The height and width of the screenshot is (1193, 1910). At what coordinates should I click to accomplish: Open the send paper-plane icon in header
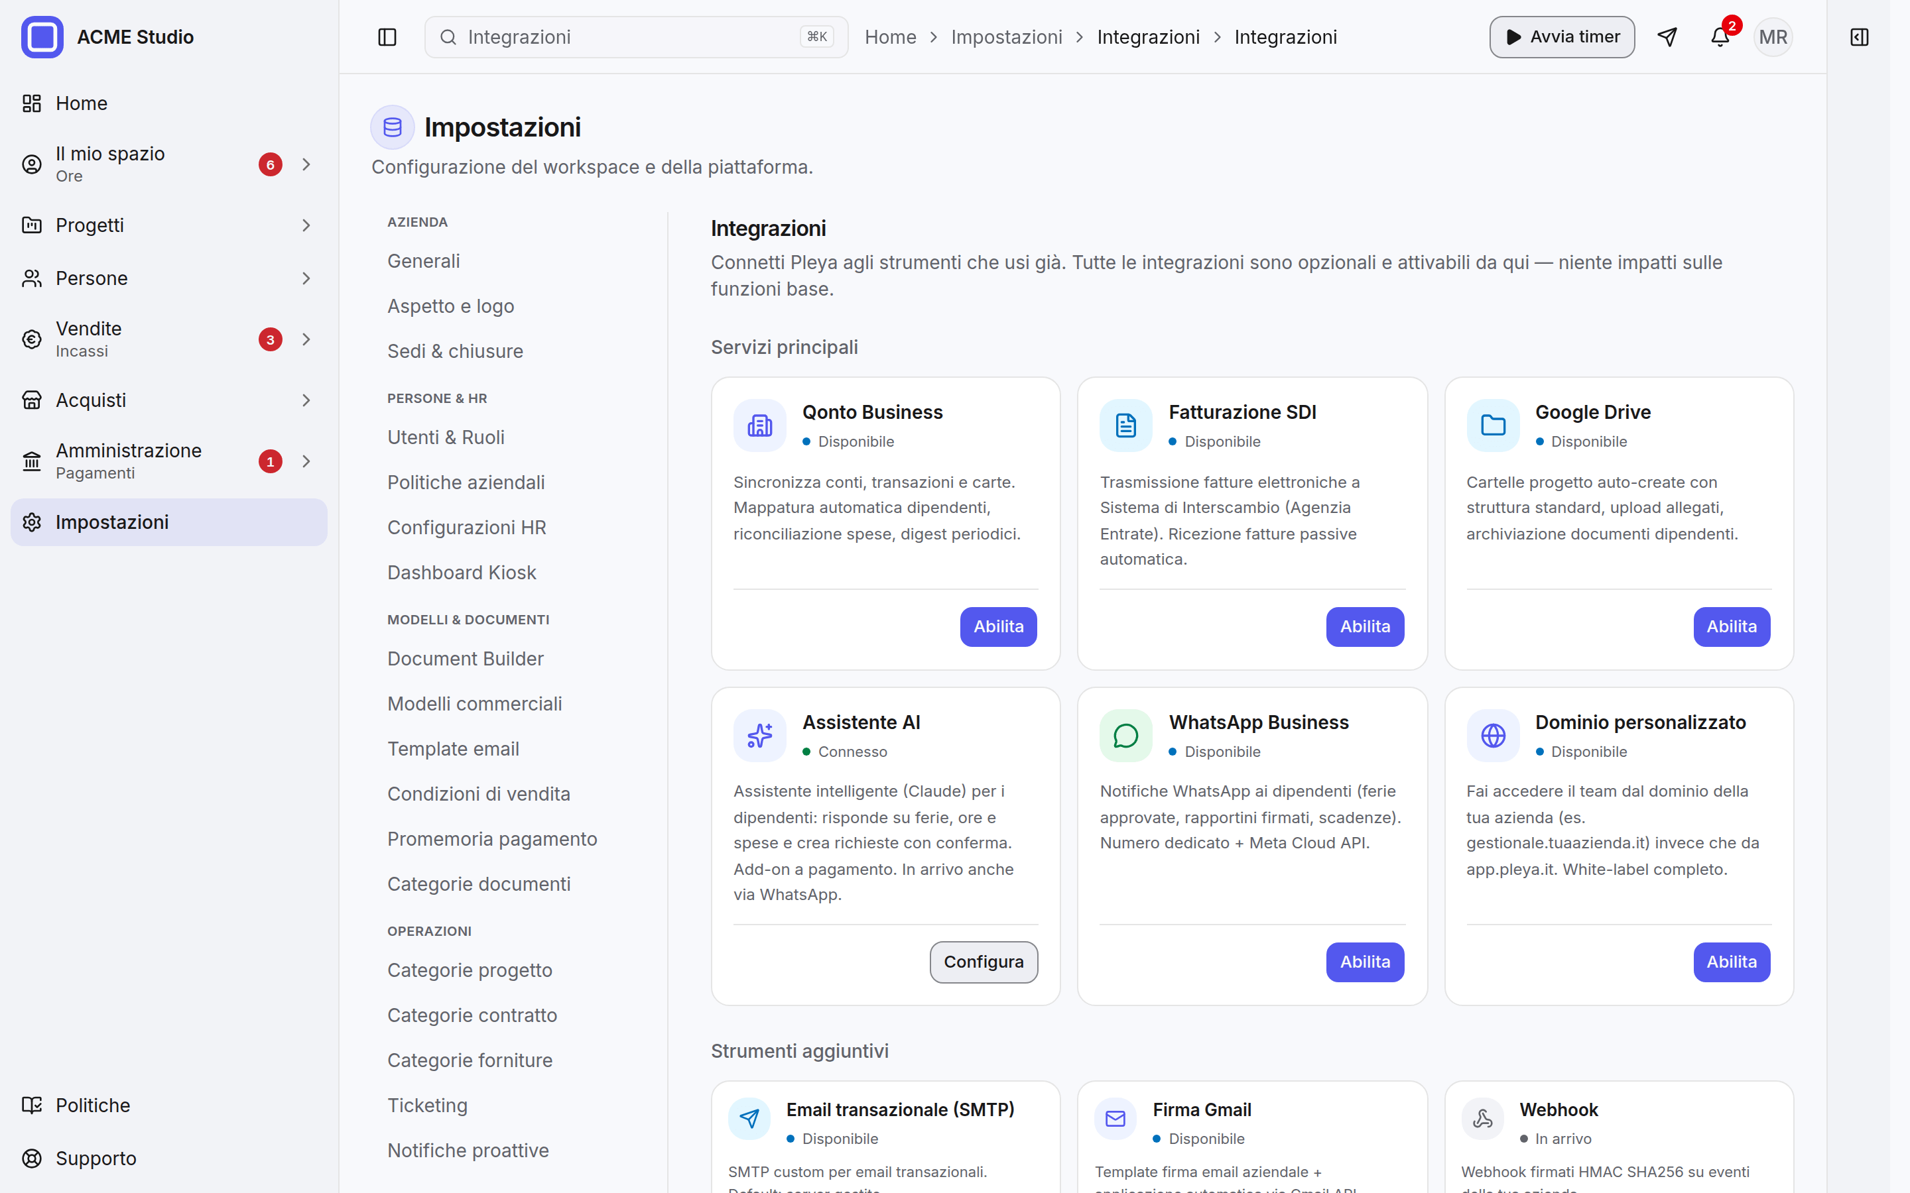[x=1667, y=37]
